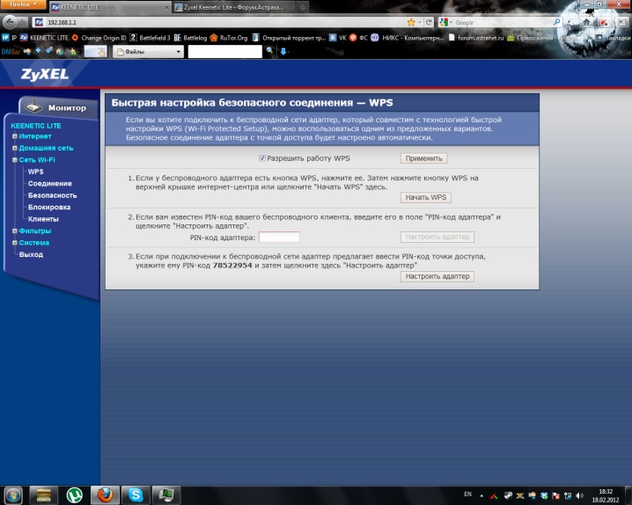
Task: Open the forum.astranet.ru bookmark
Action: pos(476,38)
